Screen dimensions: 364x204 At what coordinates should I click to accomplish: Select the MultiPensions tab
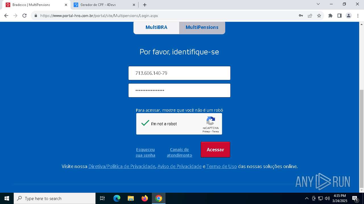(202, 27)
